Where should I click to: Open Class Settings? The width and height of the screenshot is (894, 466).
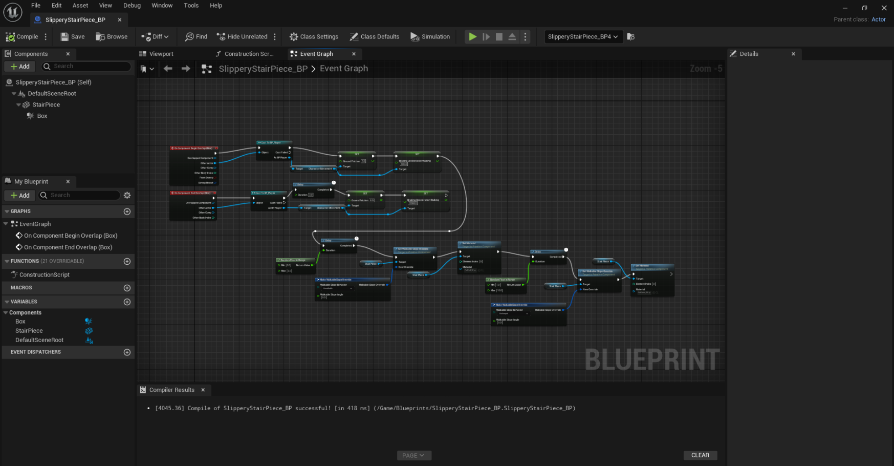click(x=314, y=37)
